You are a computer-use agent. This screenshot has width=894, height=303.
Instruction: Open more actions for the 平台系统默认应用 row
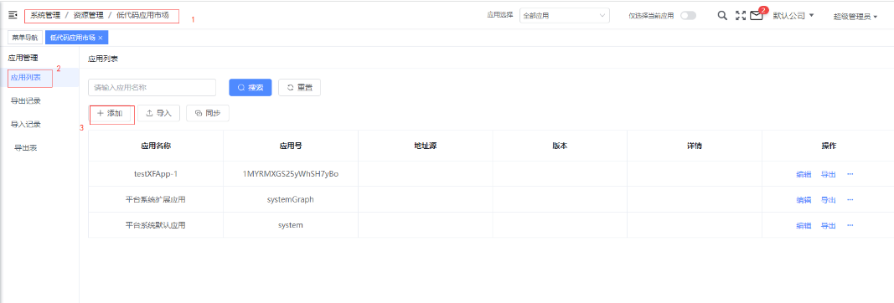tap(850, 225)
